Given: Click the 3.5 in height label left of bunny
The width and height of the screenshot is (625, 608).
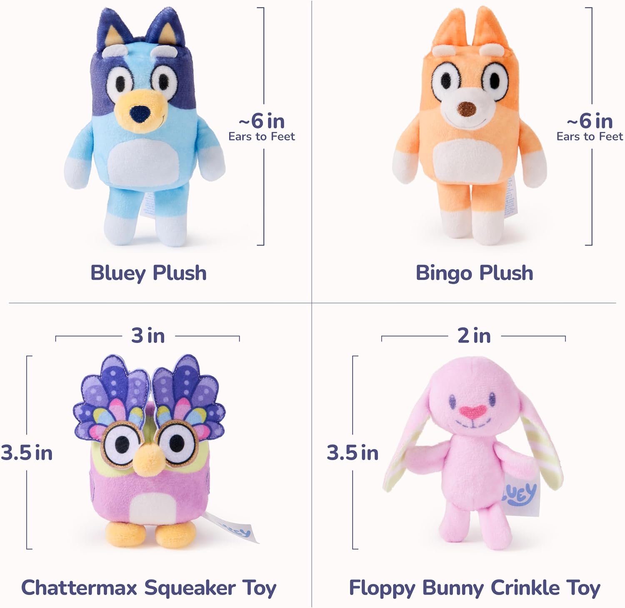Looking at the screenshot, I should pos(352,453).
